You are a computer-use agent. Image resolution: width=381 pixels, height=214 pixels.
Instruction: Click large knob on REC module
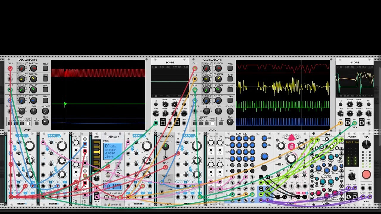[366, 144]
